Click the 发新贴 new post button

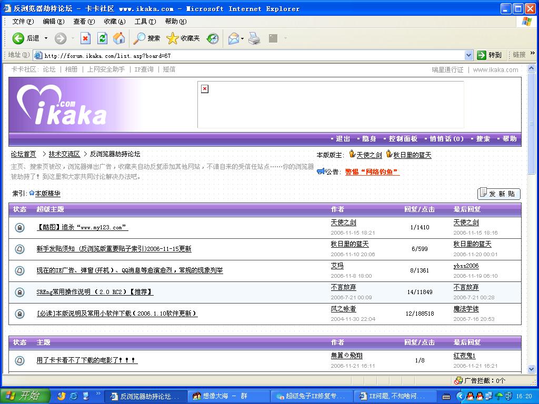[x=499, y=194]
